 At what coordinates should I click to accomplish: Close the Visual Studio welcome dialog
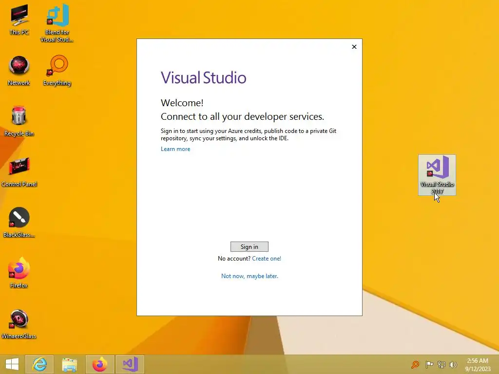(x=354, y=47)
